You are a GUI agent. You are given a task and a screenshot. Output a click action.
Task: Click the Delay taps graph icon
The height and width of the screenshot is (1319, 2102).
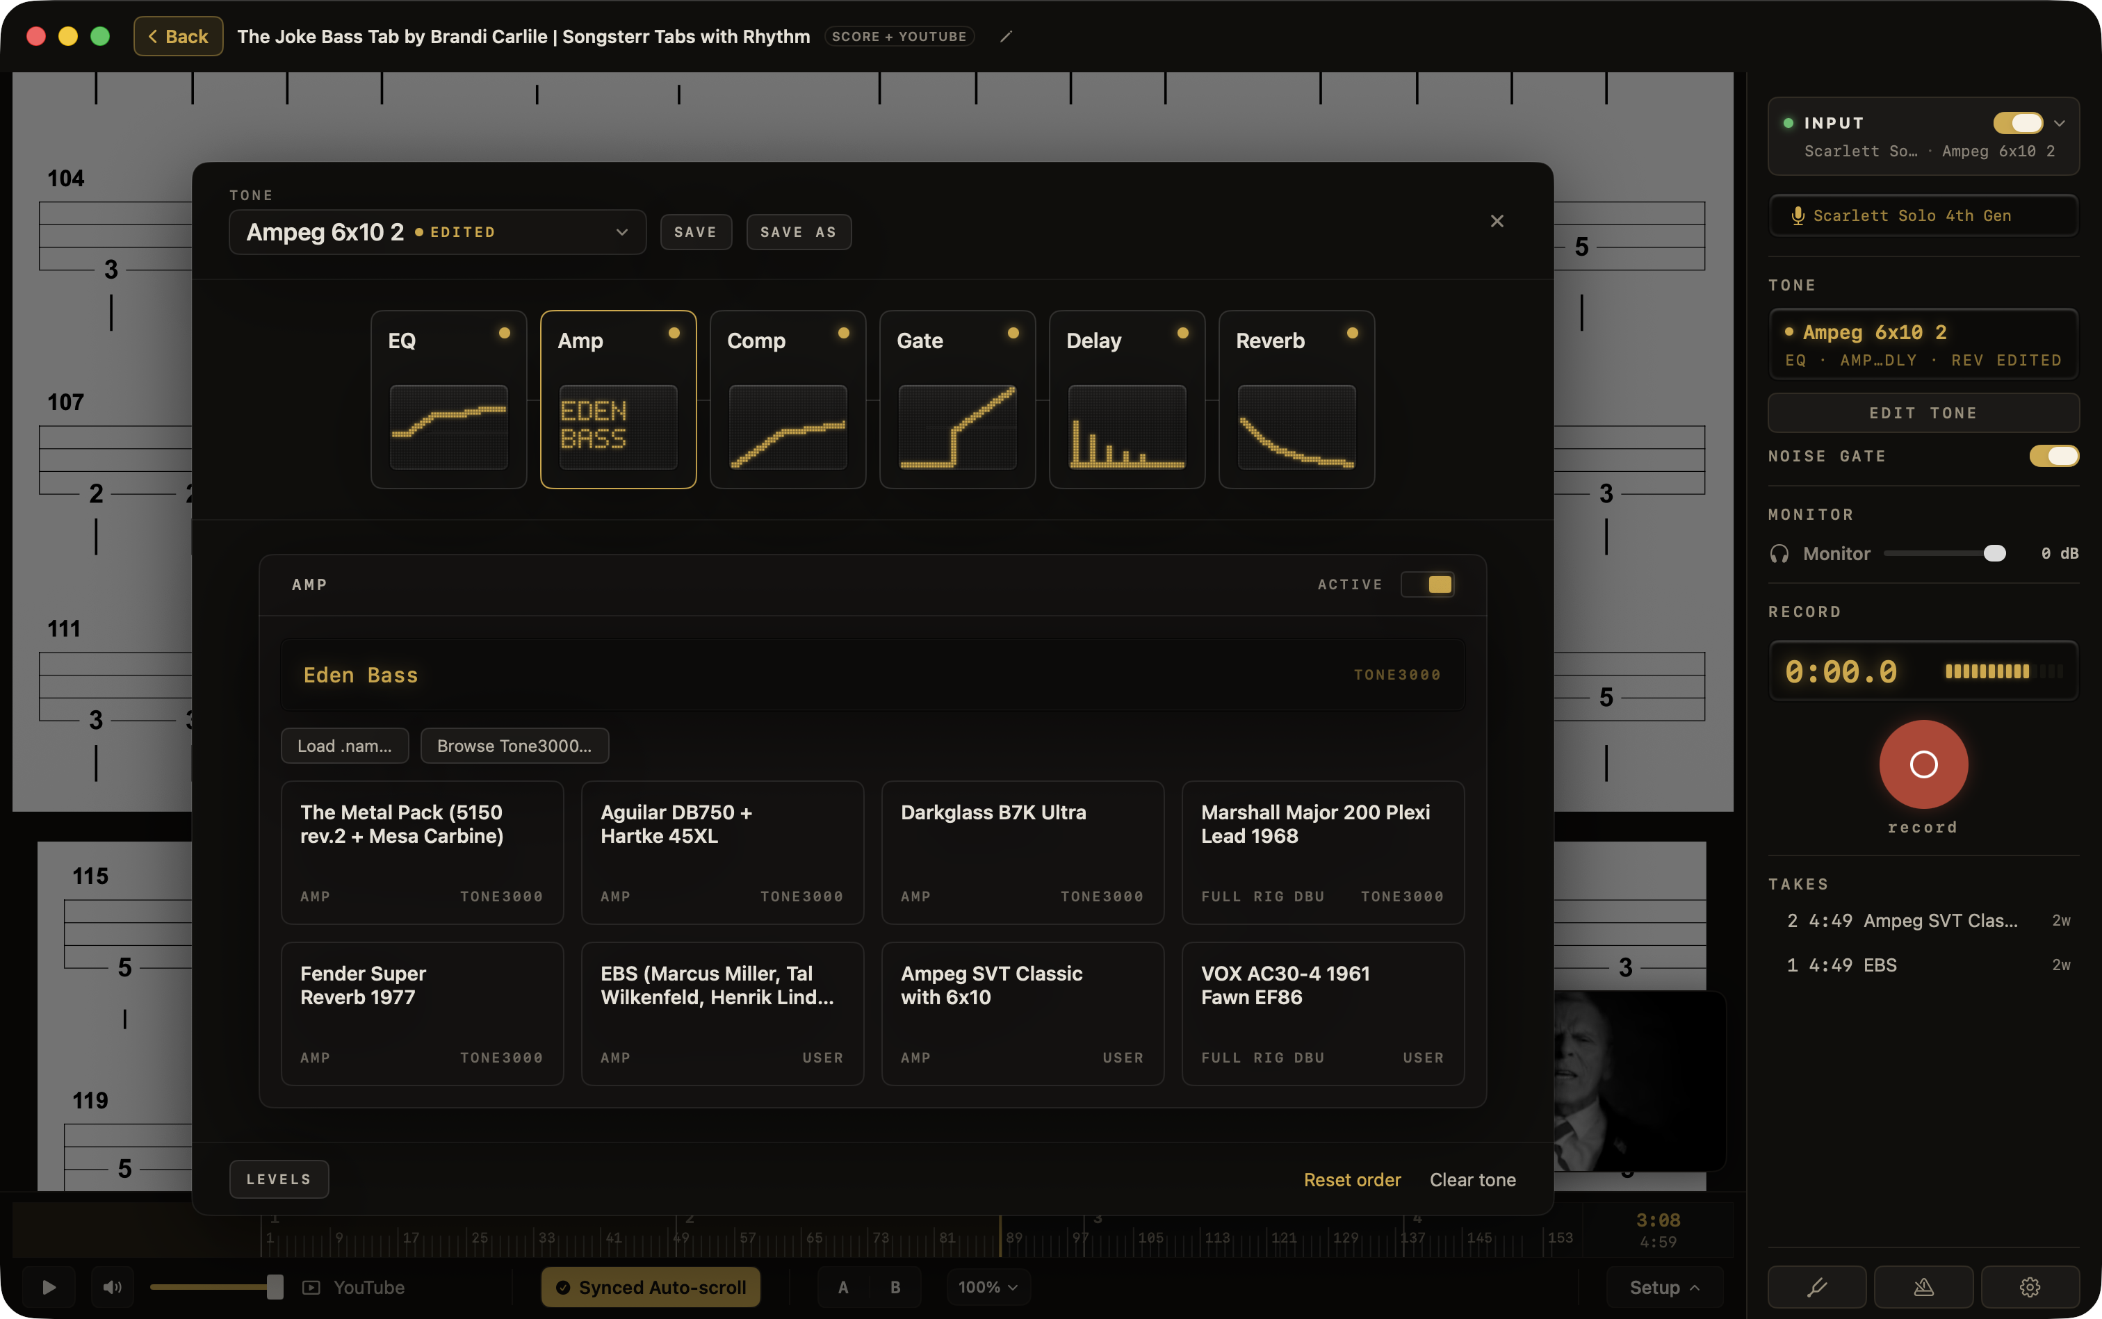(x=1127, y=427)
